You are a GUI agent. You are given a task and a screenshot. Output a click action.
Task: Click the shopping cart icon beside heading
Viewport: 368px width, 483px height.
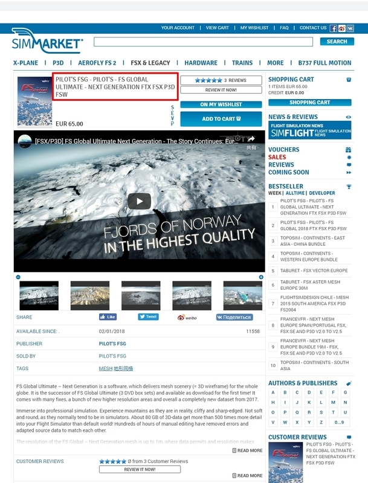349,80
